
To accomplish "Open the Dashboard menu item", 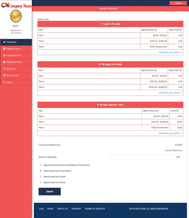I will click(x=16, y=42).
